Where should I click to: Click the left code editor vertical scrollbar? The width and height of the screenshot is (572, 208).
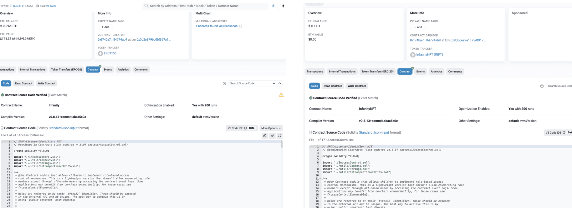282,144
